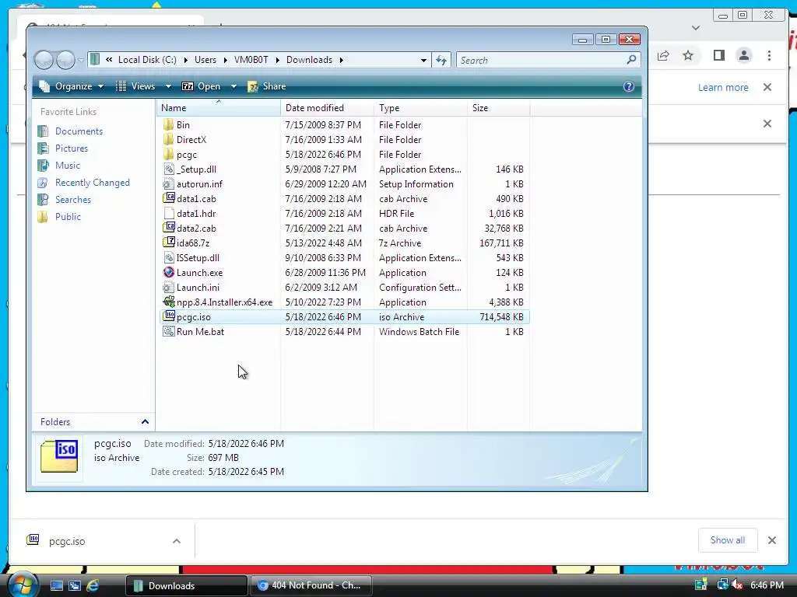797x597 pixels.
Task: Open Documents favorite link
Action: [x=79, y=131]
